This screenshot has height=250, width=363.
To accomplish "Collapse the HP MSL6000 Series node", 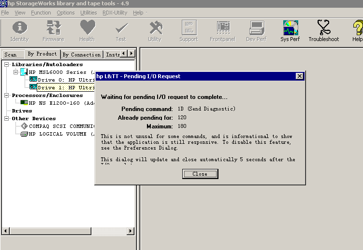I will click(x=15, y=72).
